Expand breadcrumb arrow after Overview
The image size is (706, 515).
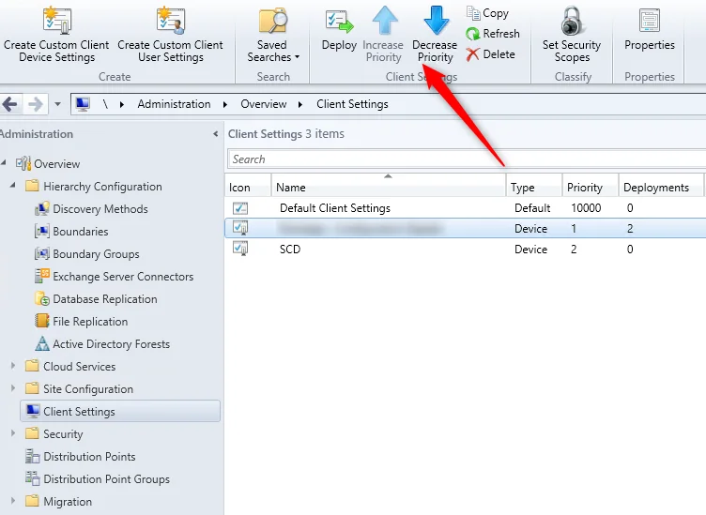coord(300,105)
